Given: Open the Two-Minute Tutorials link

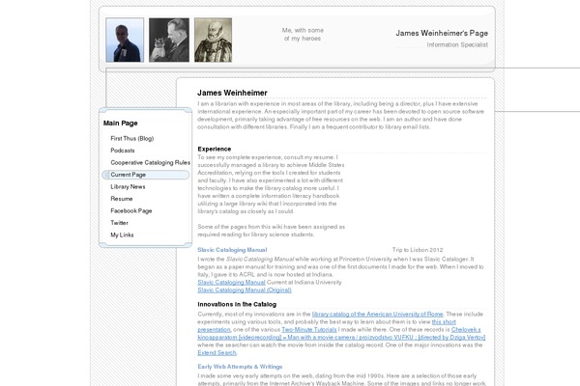Looking at the screenshot, I should click(309, 329).
